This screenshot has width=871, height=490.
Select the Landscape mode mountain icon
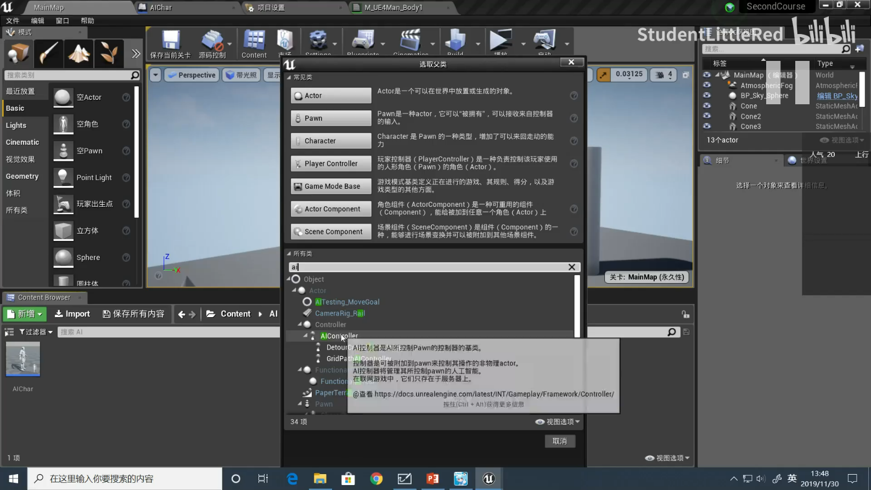pos(78,53)
